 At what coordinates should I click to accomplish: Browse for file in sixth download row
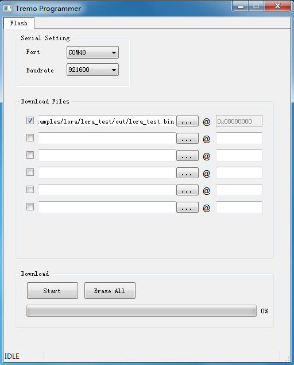point(187,207)
